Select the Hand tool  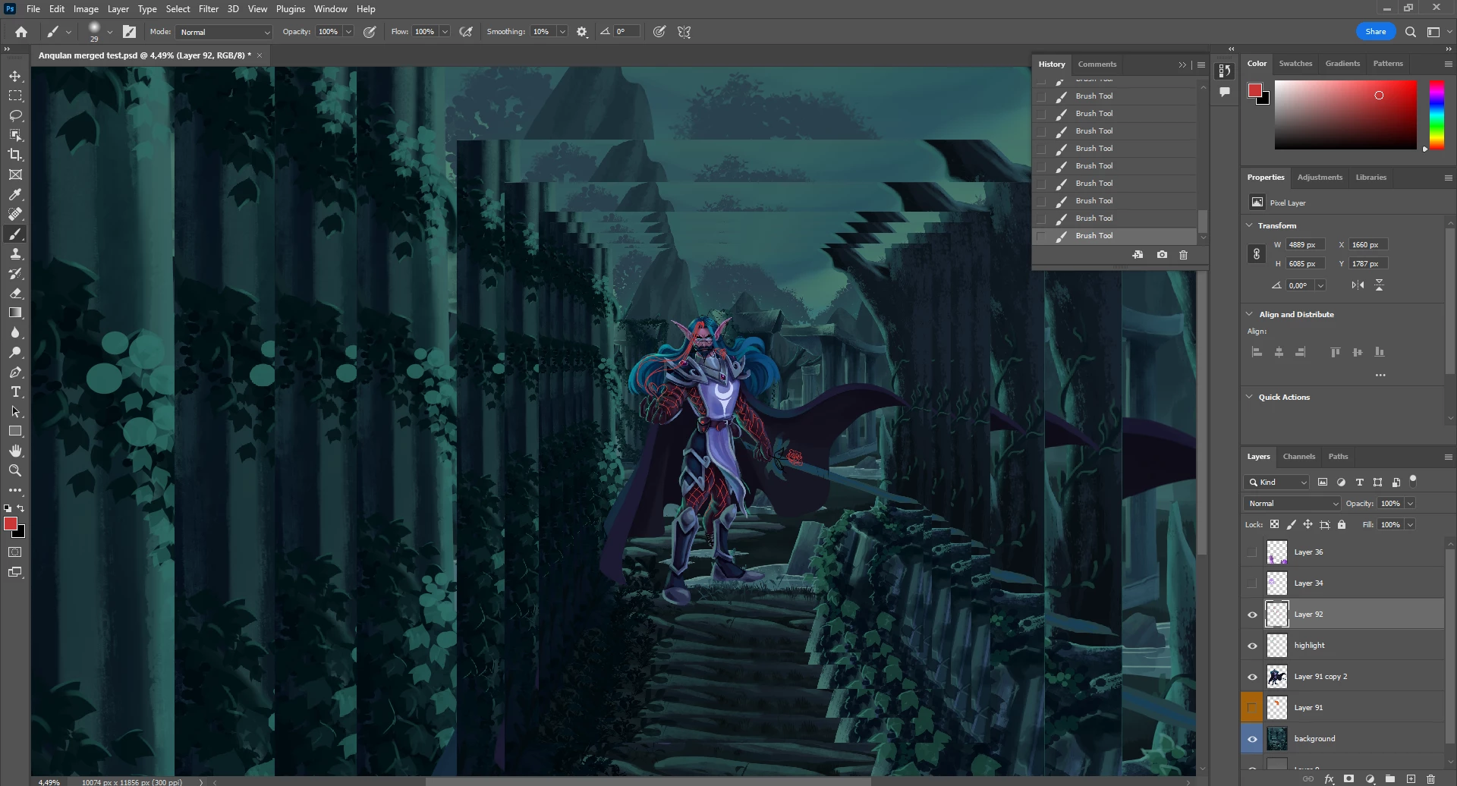pyautogui.click(x=15, y=451)
